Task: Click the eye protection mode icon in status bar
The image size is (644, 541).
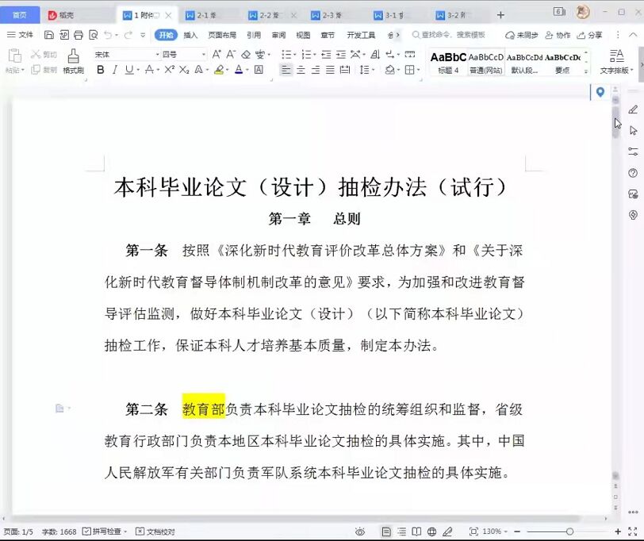Action: (x=360, y=531)
